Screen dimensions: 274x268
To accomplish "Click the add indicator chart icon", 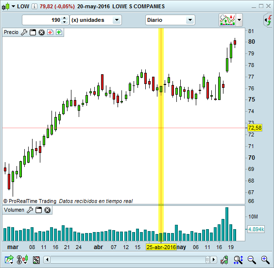I will pyautogui.click(x=227, y=20).
